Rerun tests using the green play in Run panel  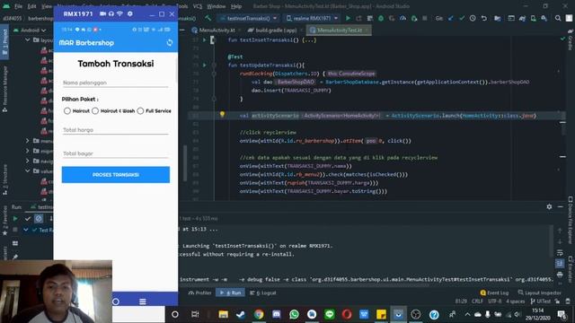pyautogui.click(x=15, y=219)
